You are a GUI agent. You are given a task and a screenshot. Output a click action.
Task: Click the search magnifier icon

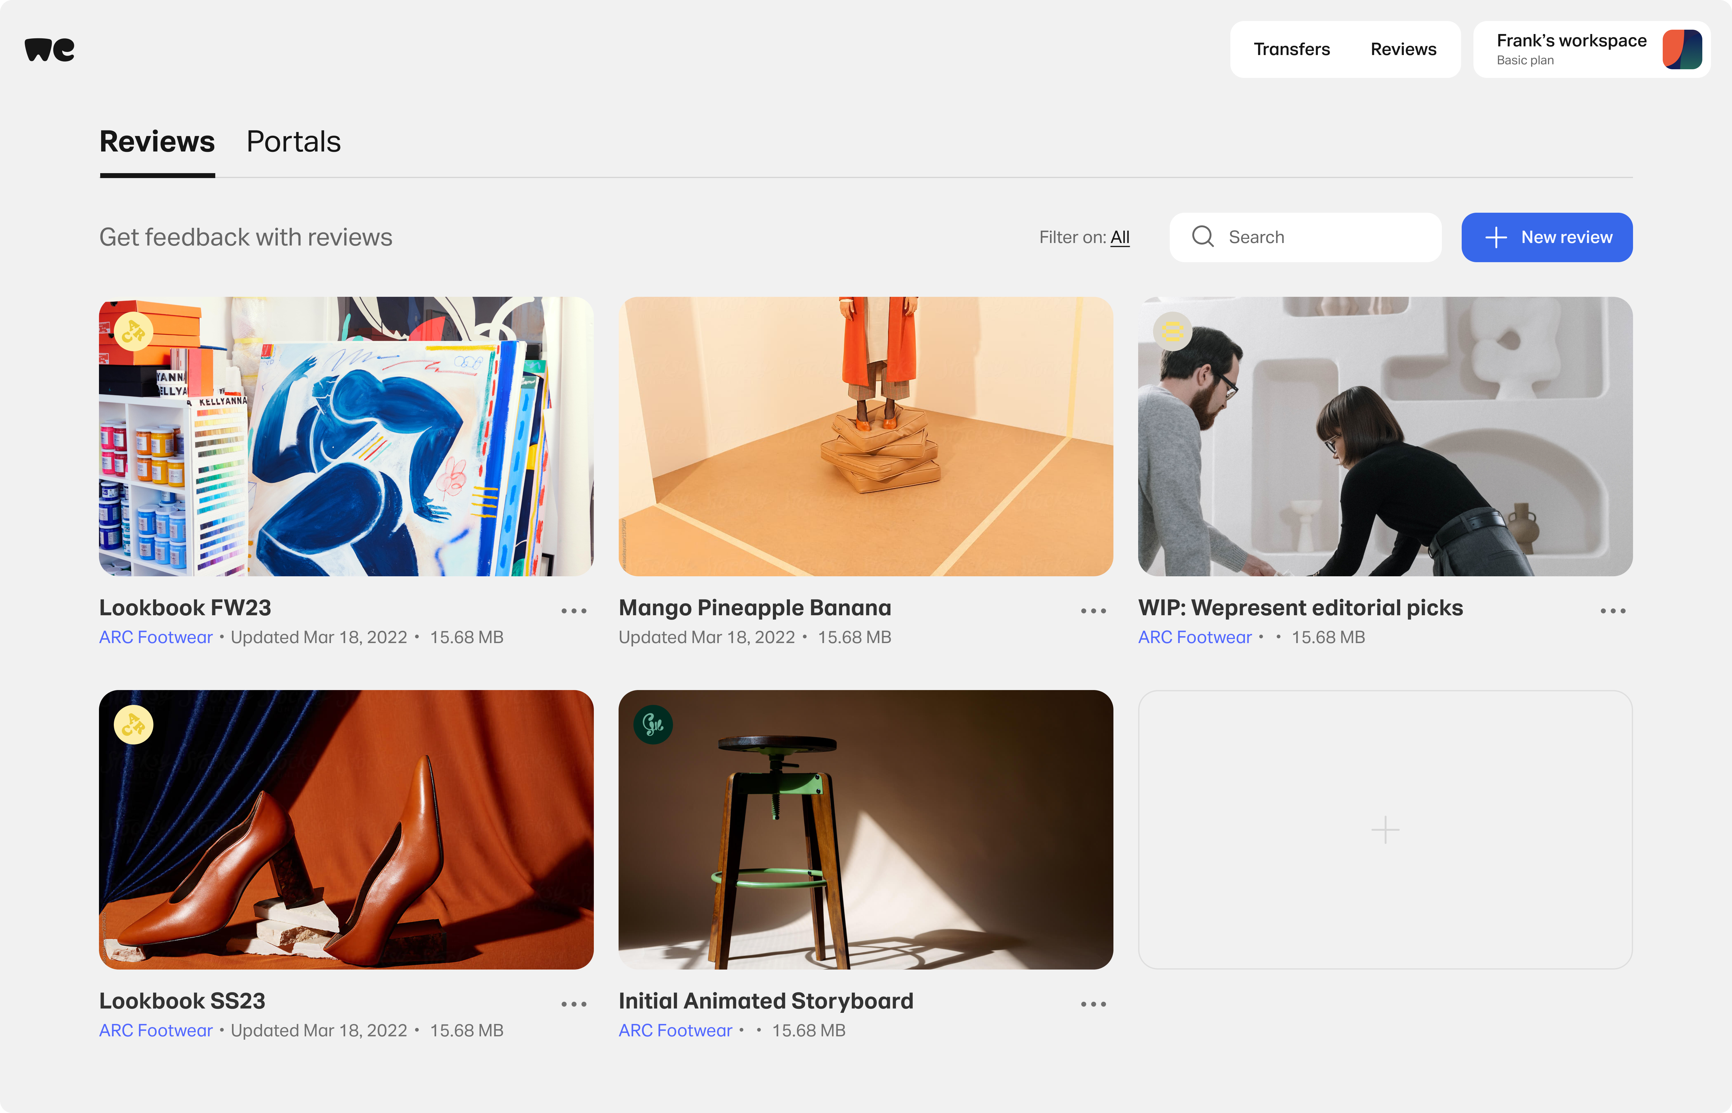pos(1203,236)
